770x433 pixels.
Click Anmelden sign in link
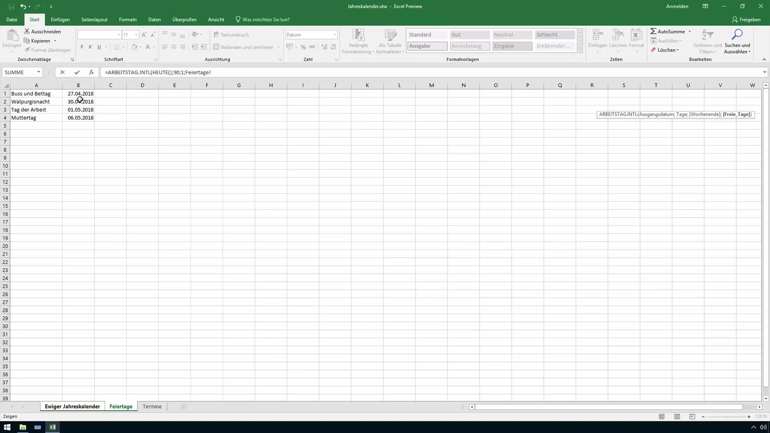677,6
